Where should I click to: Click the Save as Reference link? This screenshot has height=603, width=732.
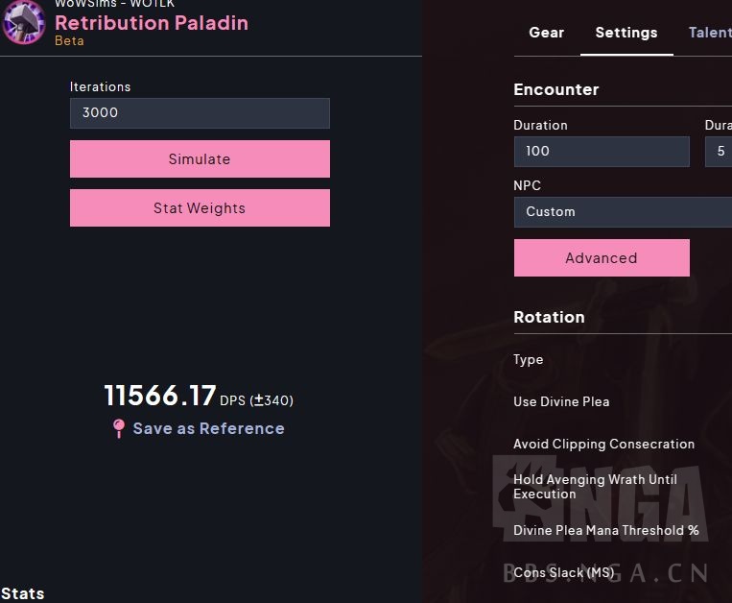coord(208,428)
